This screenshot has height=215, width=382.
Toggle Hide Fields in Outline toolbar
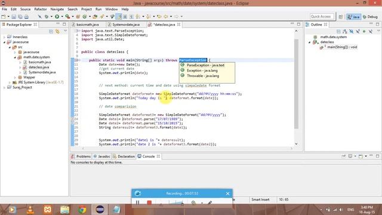coord(352,32)
